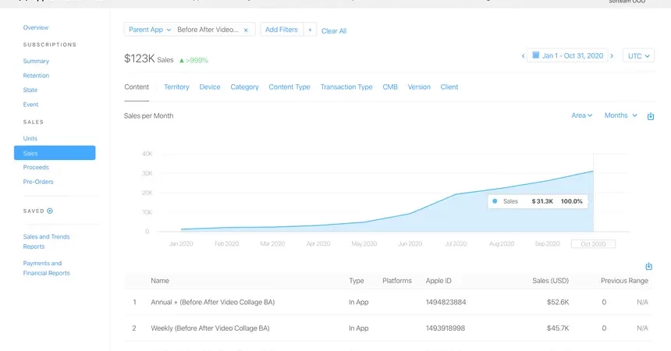Switch to the CMB tab
Viewport: 671px width, 351px height.
pos(390,87)
